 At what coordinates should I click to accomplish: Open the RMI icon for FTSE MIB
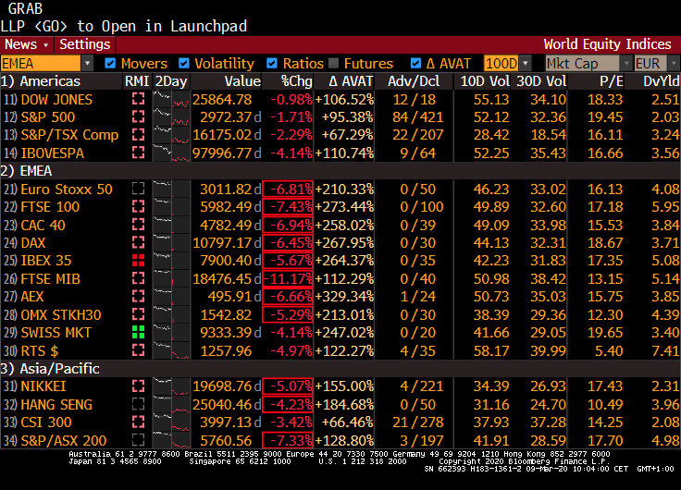coord(138,278)
